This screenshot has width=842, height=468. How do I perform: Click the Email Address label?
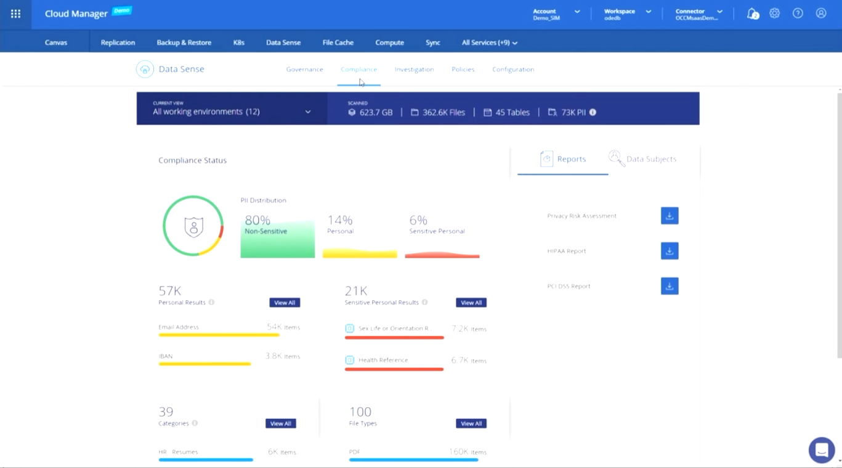click(179, 327)
